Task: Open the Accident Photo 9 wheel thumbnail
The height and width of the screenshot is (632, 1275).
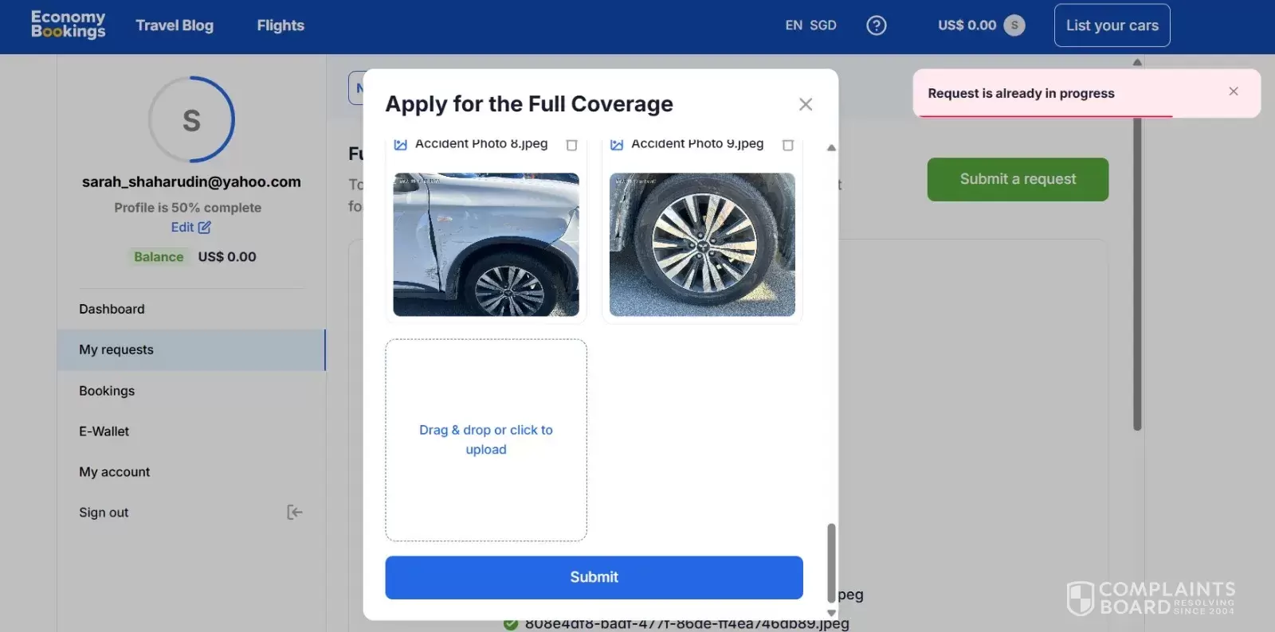Action: (701, 244)
